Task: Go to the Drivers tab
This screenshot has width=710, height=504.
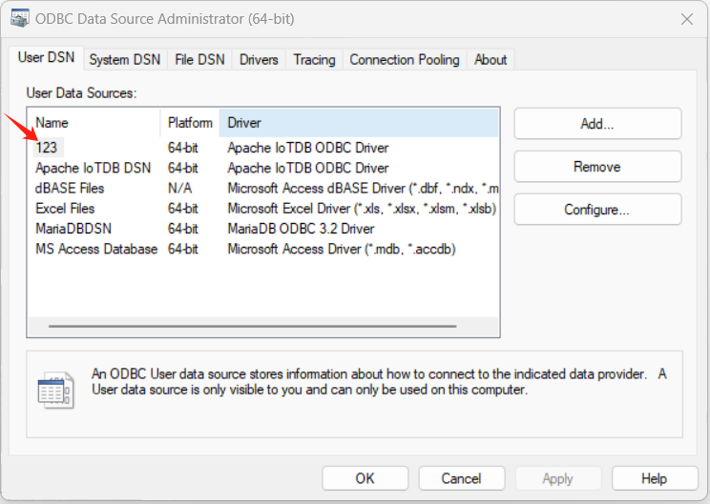Action: pos(259,59)
